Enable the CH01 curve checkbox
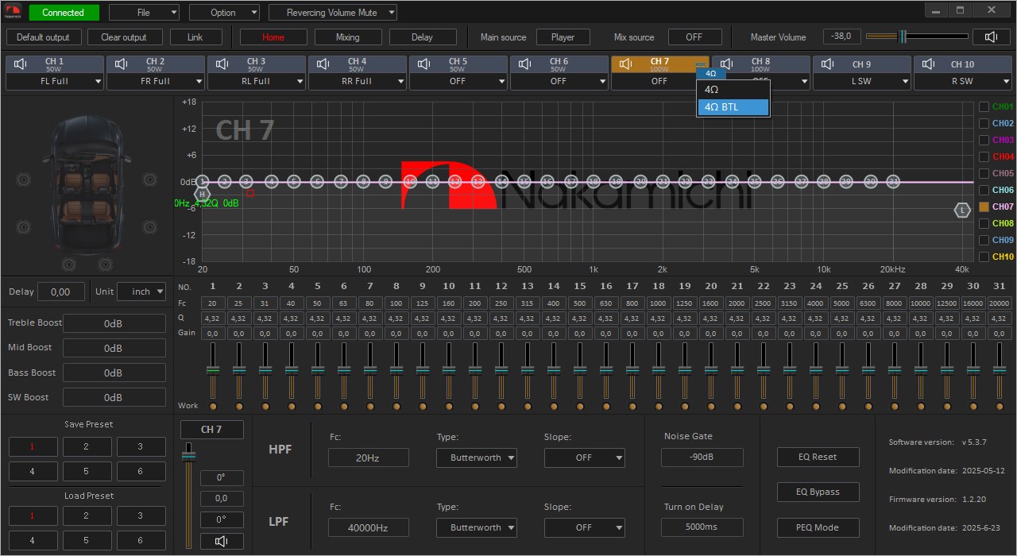Viewport: 1017px width, 556px height. tap(984, 107)
